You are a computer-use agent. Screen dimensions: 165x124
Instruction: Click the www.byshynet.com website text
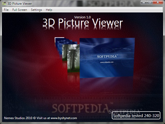coord(64,118)
